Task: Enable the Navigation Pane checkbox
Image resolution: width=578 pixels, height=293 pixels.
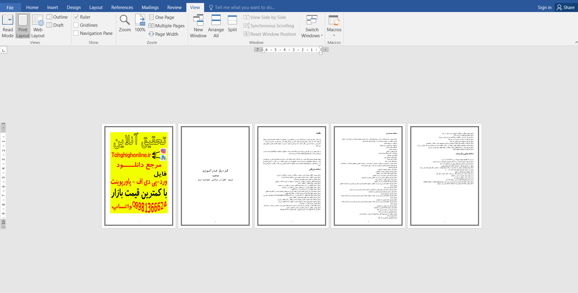Action: pyautogui.click(x=76, y=33)
